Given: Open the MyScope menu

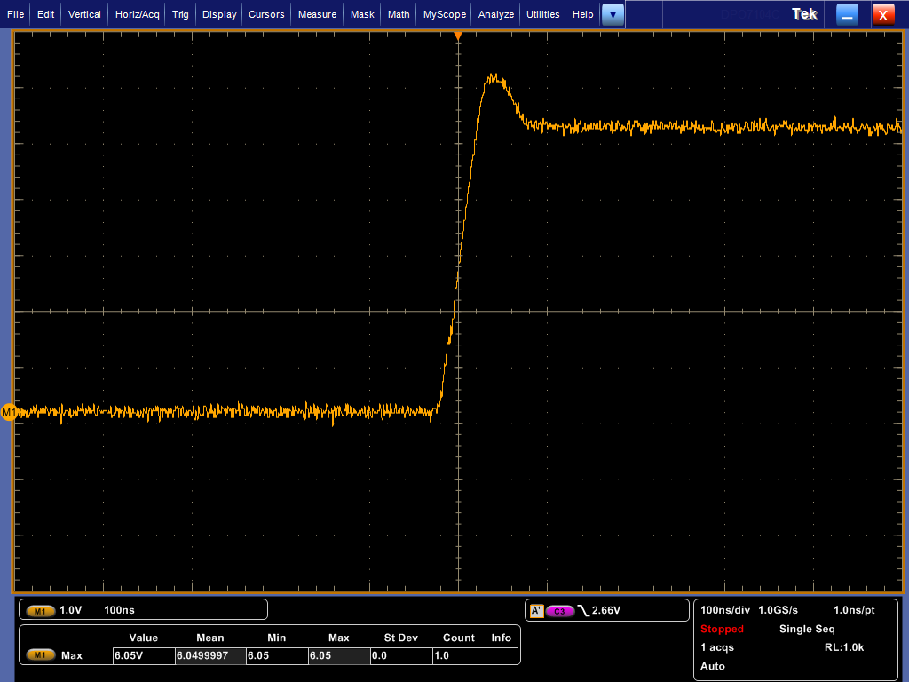Looking at the screenshot, I should tap(444, 14).
